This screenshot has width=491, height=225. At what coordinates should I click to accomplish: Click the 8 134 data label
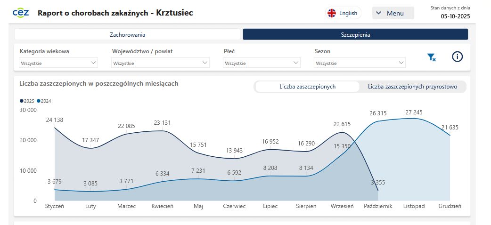pyautogui.click(x=306, y=168)
